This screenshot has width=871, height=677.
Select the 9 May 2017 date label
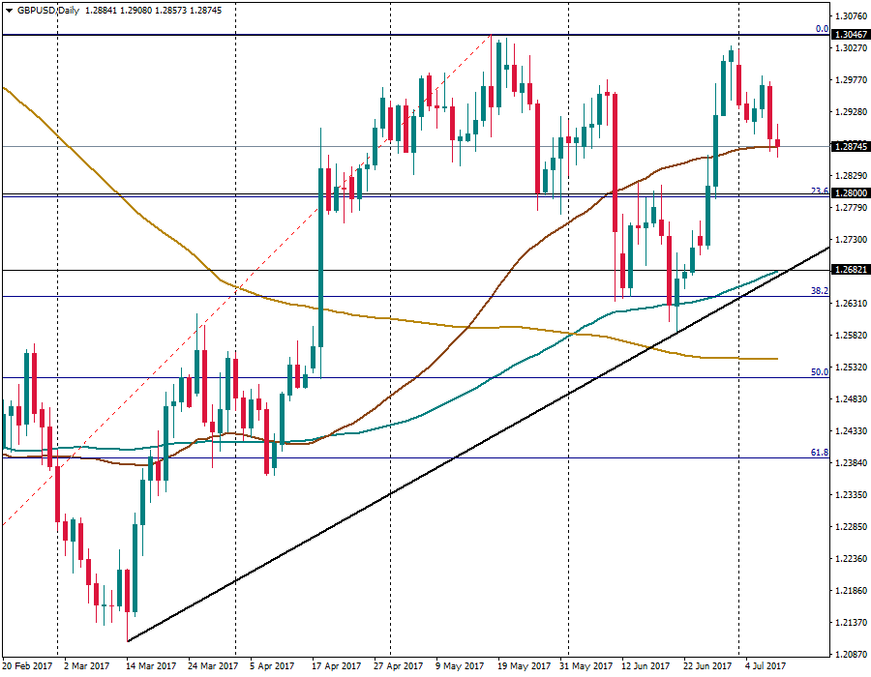(x=460, y=666)
